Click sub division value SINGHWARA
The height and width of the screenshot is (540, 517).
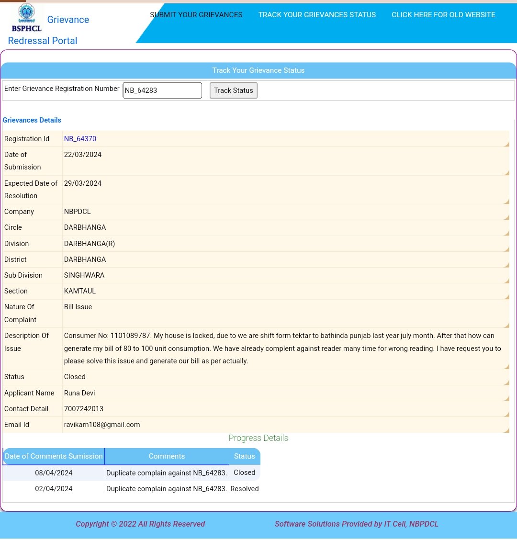84,275
